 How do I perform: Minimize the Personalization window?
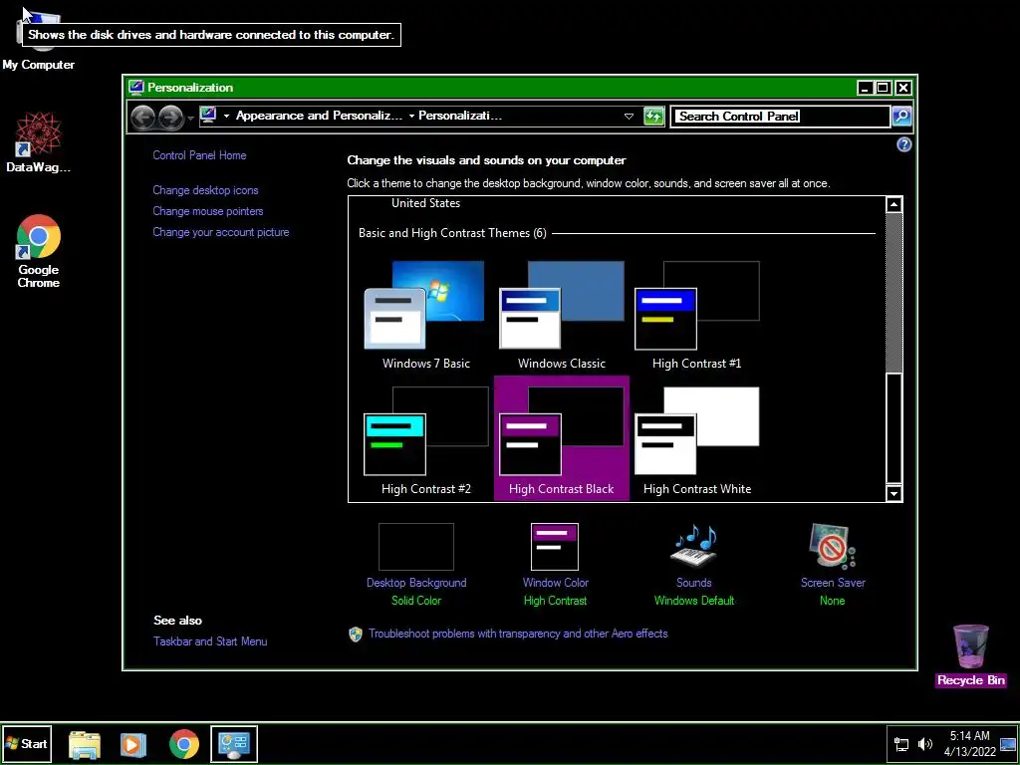pyautogui.click(x=865, y=88)
